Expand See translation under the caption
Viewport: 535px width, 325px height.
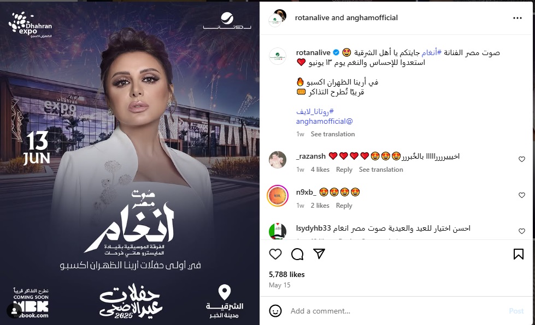pos(333,134)
